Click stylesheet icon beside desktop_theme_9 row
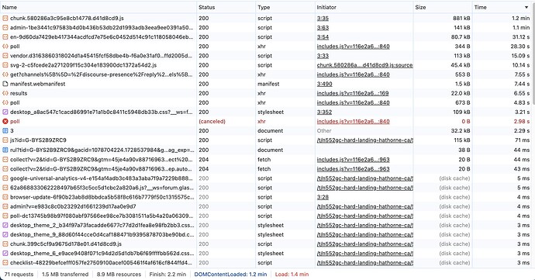 [x=5, y=235]
